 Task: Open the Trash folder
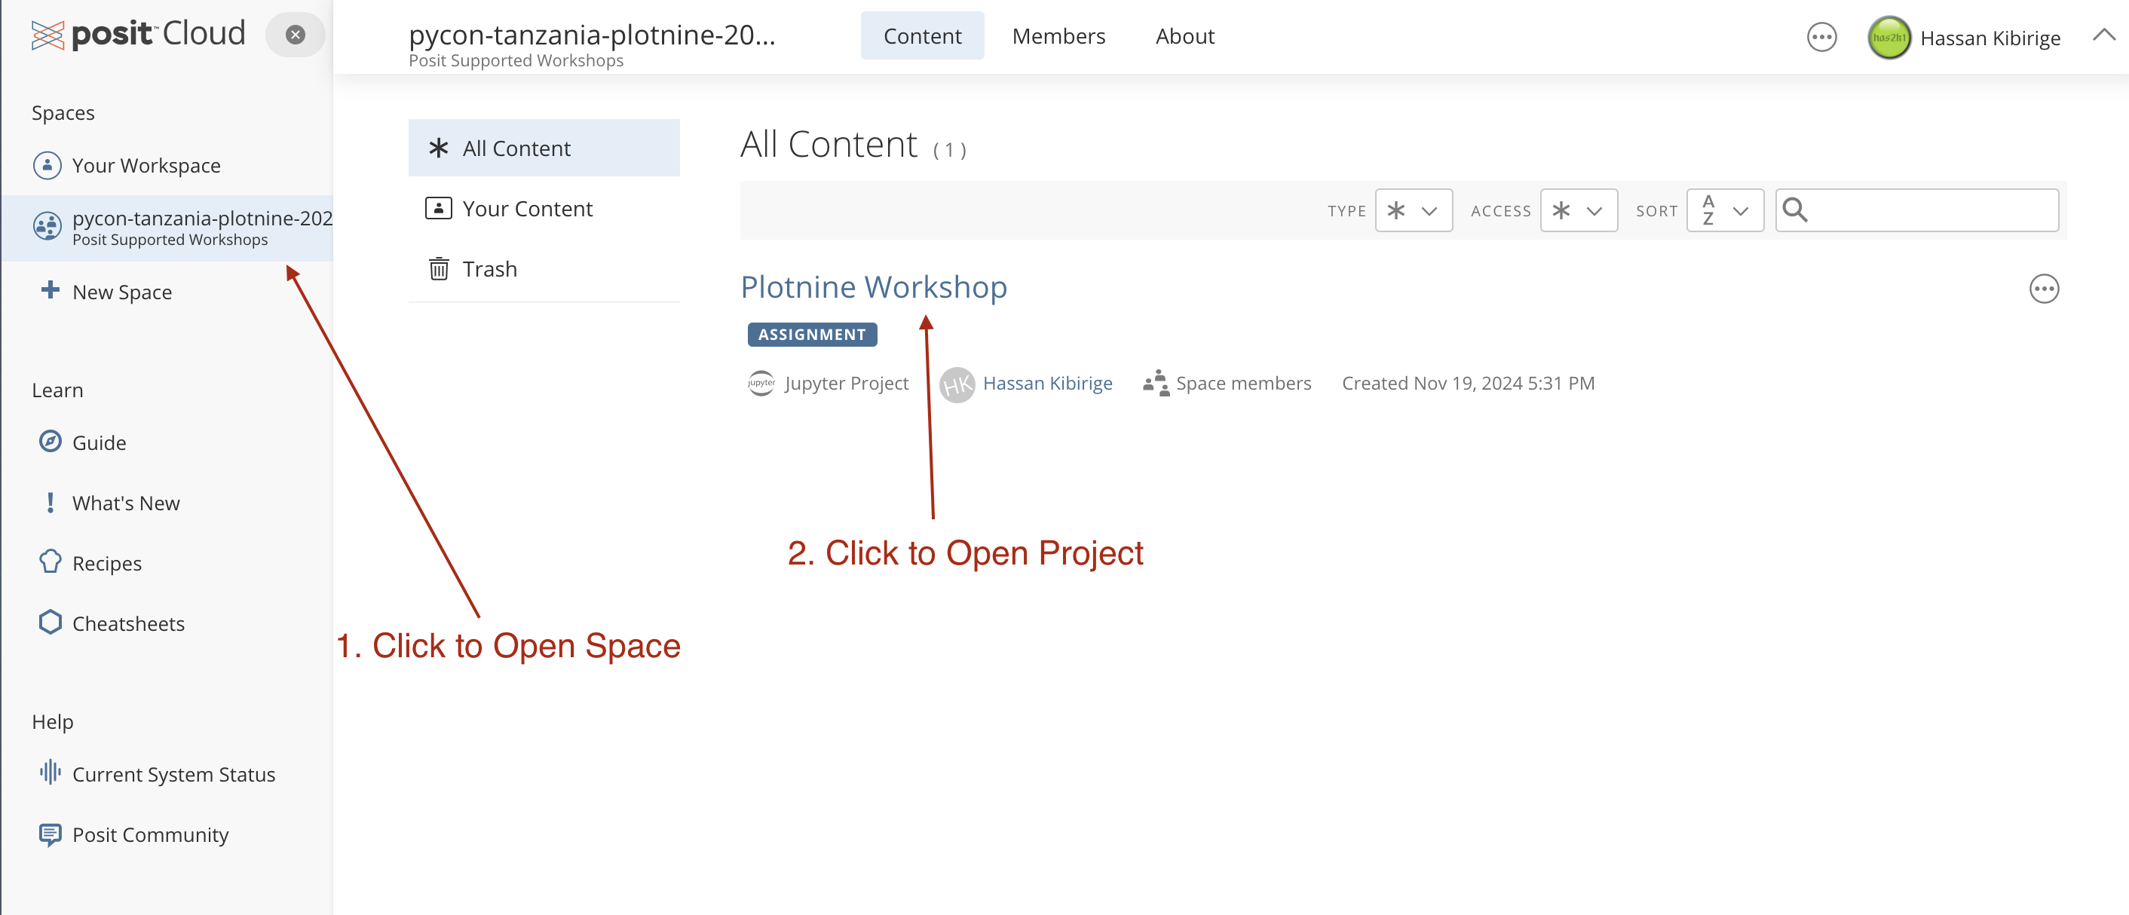[489, 268]
